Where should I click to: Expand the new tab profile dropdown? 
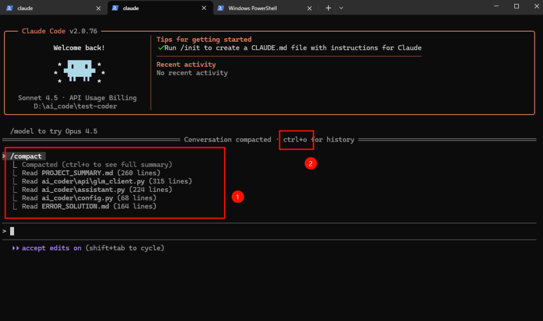pyautogui.click(x=341, y=8)
